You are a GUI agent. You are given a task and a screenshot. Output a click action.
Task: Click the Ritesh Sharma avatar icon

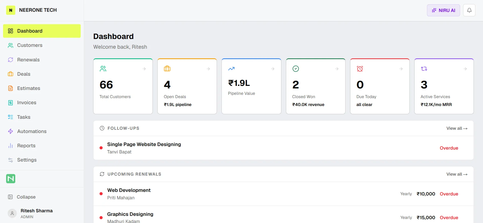(12, 213)
